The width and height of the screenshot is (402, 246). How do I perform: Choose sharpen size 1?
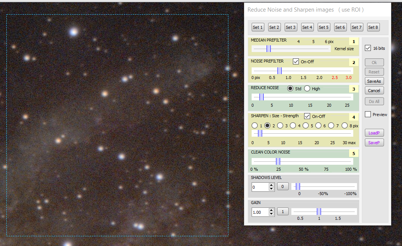(x=255, y=125)
